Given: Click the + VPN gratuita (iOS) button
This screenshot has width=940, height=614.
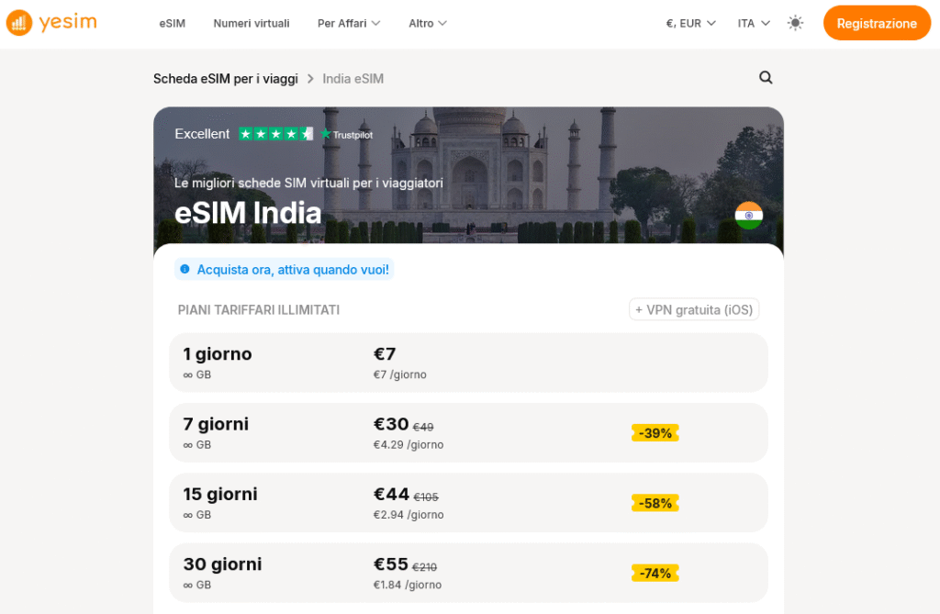Looking at the screenshot, I should pos(694,309).
